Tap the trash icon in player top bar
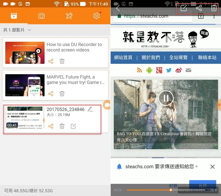Screen dimensions: 221x196 214,8
